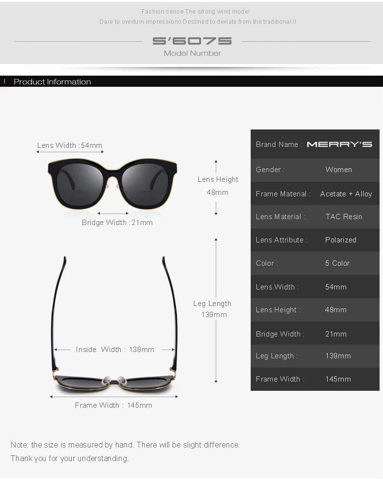Image resolution: width=383 pixels, height=481 pixels.
Task: Click 'Fashion sense The strong wind model' text
Action: tap(195, 12)
